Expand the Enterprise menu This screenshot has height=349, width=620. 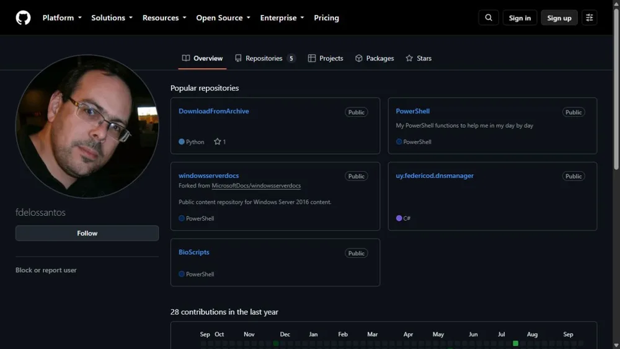pos(282,18)
